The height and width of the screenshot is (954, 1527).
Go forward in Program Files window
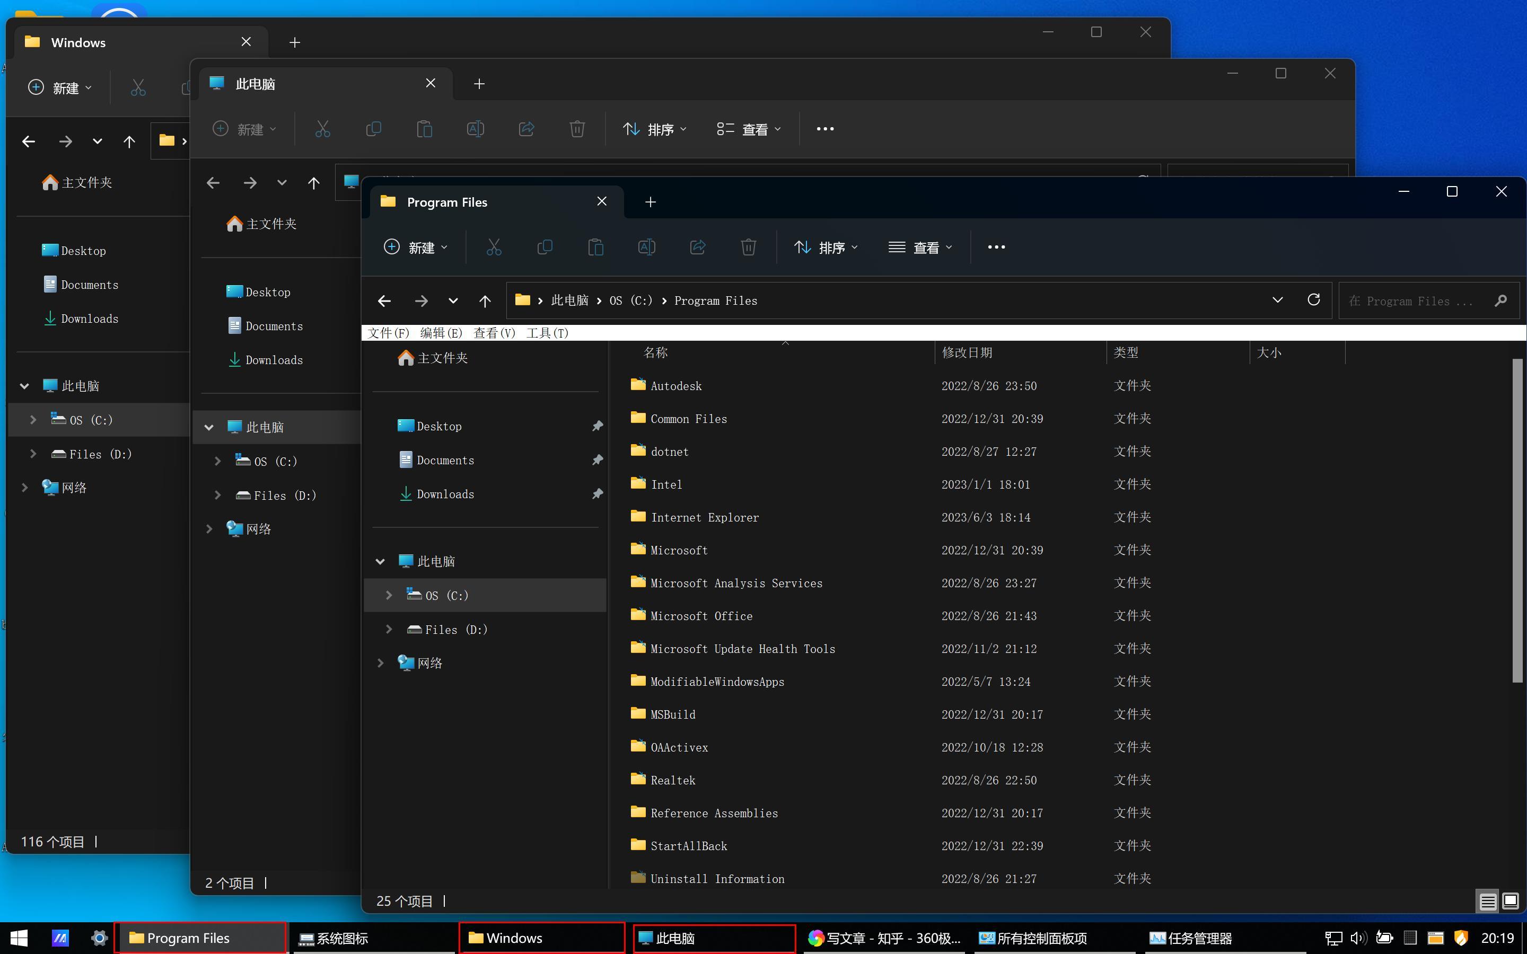click(421, 301)
